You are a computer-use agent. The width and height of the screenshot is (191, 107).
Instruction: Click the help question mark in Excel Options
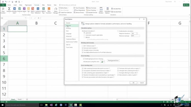coord(139,19)
